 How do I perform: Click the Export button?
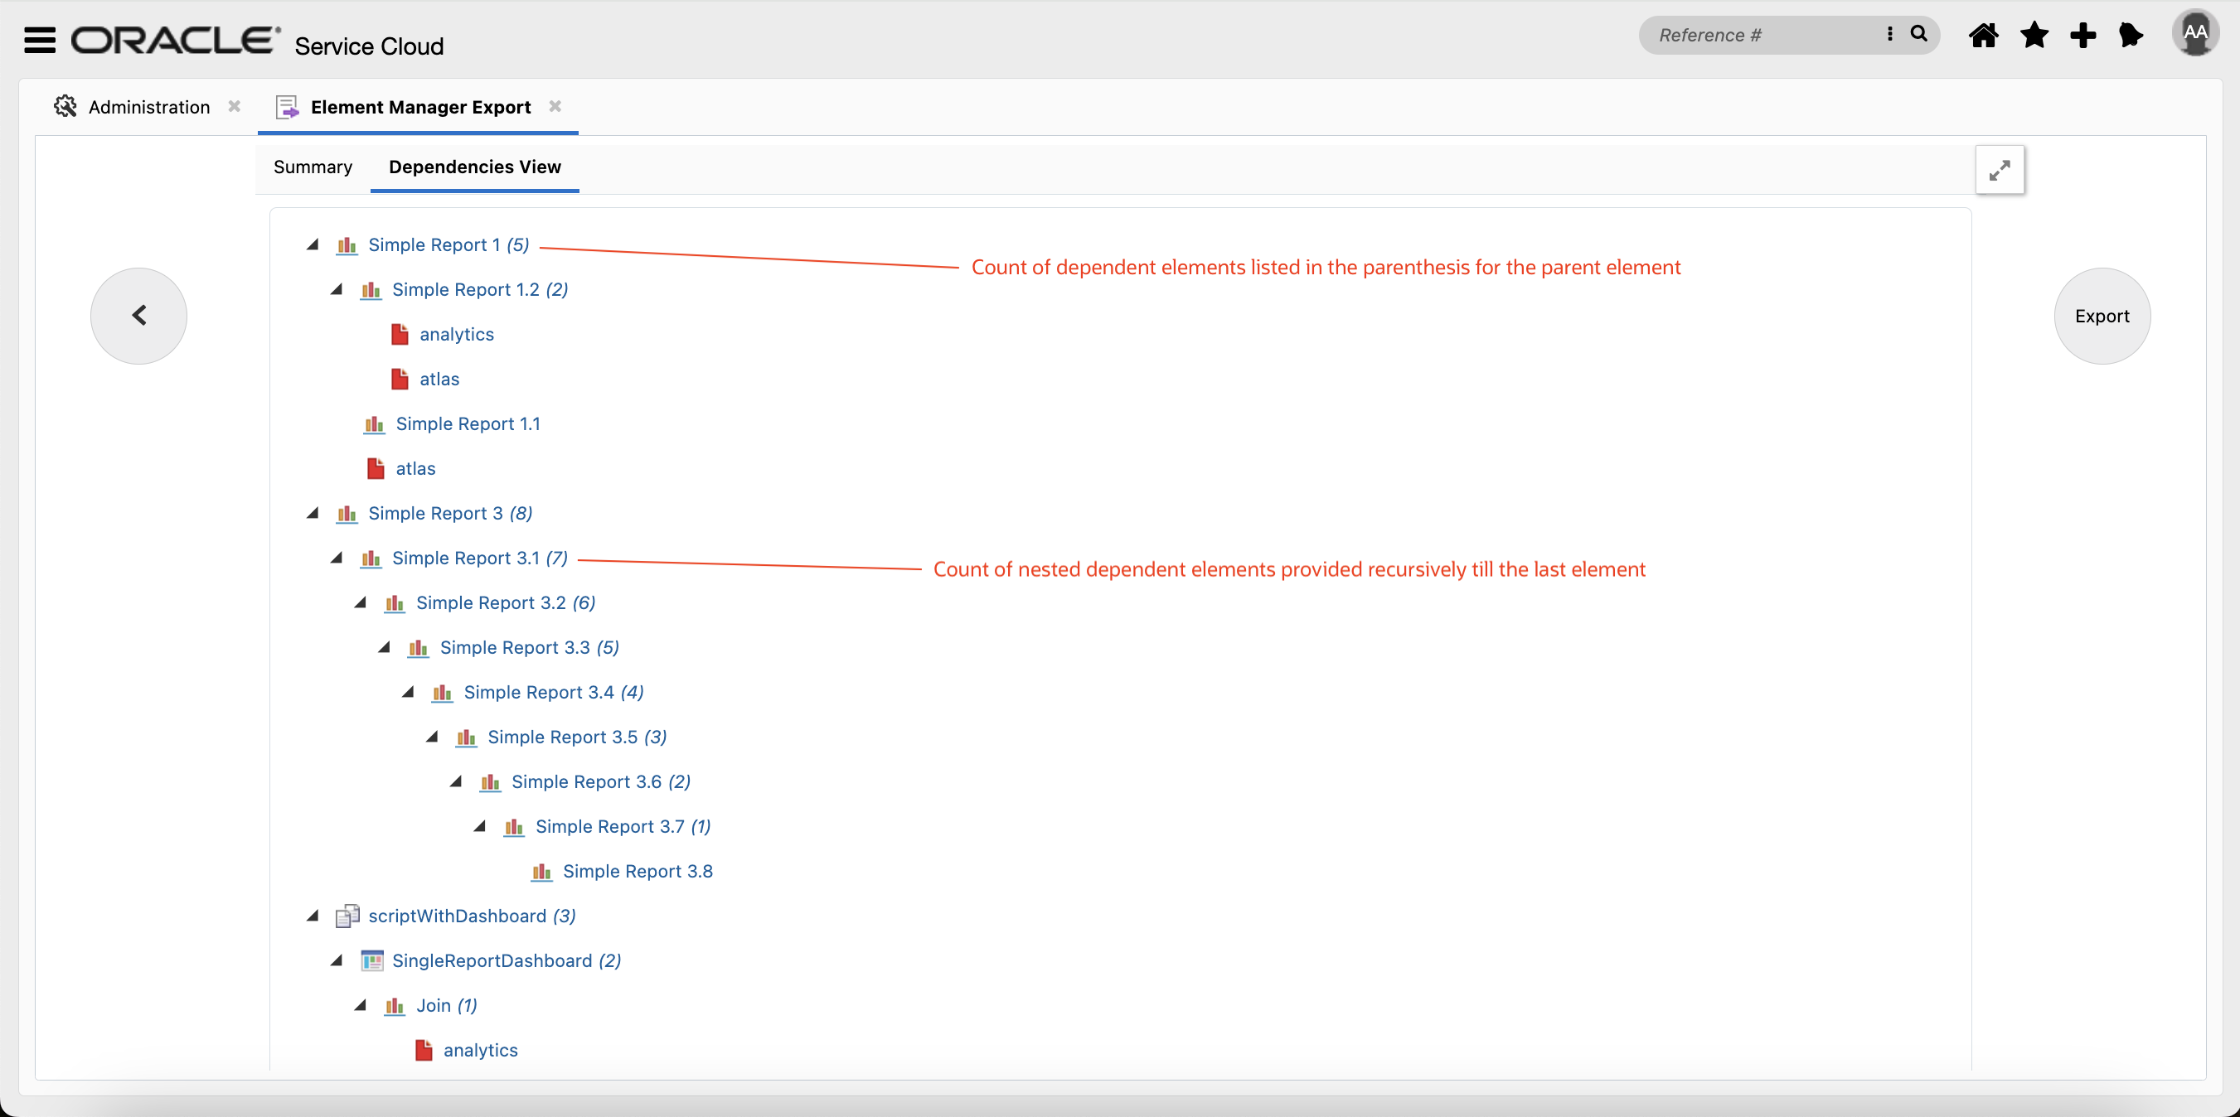click(x=2102, y=317)
